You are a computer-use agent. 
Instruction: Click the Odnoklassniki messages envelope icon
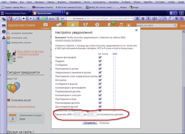tap(45, 25)
